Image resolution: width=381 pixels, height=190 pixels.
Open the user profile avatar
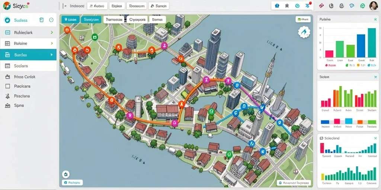tap(374, 6)
